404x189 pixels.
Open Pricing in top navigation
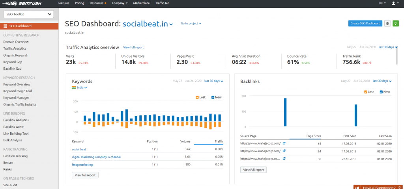pyautogui.click(x=79, y=3)
